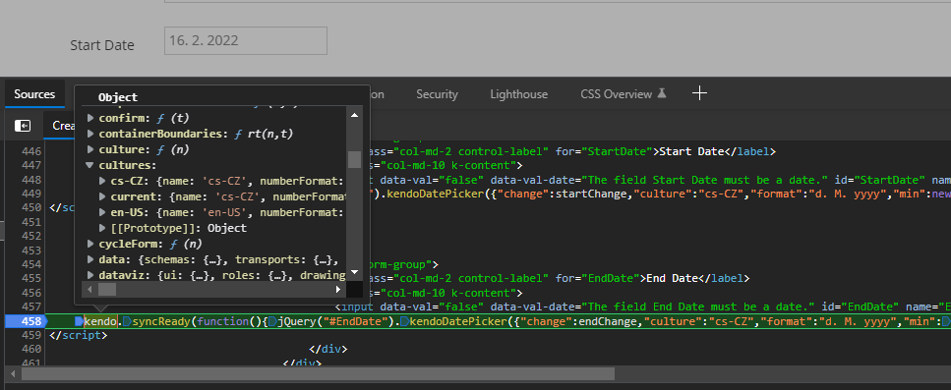Click the flask icon beside CSS Overview
This screenshot has width=951, height=390.
coord(662,94)
